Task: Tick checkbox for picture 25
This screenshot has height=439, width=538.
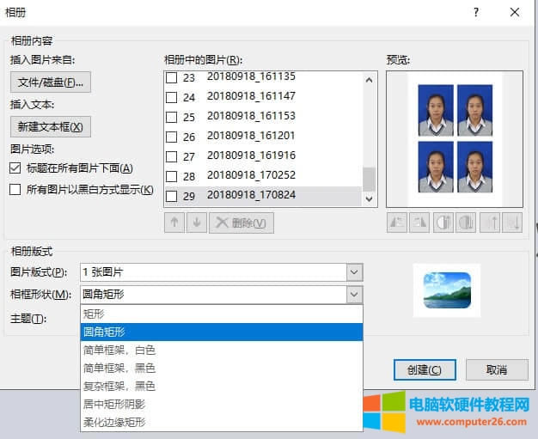Action: click(x=172, y=117)
